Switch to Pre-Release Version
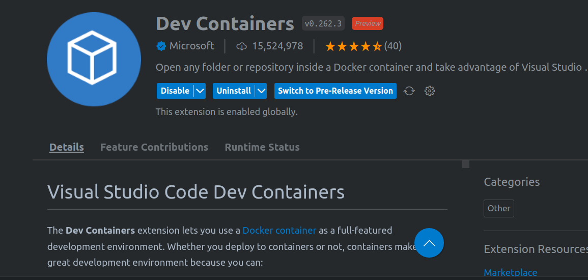The width and height of the screenshot is (588, 280). click(x=335, y=91)
